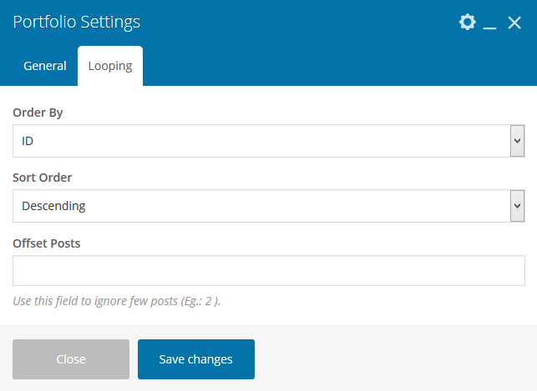Open the Order By dropdown showing ID
Screen dimensions: 537x391
tap(261, 141)
